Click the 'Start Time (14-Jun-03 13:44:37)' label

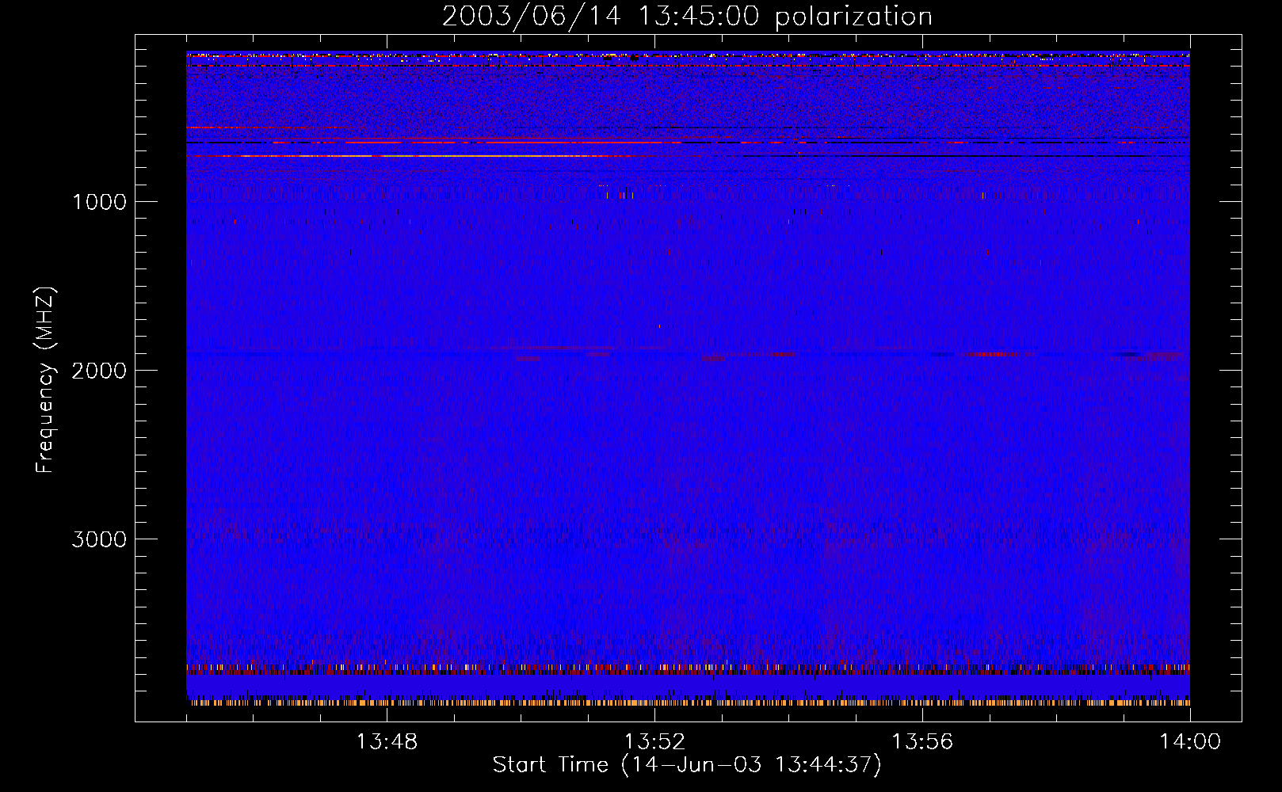tap(687, 765)
